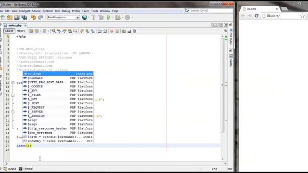Close the index.php editor tab
This screenshot has width=308, height=173.
click(26, 25)
